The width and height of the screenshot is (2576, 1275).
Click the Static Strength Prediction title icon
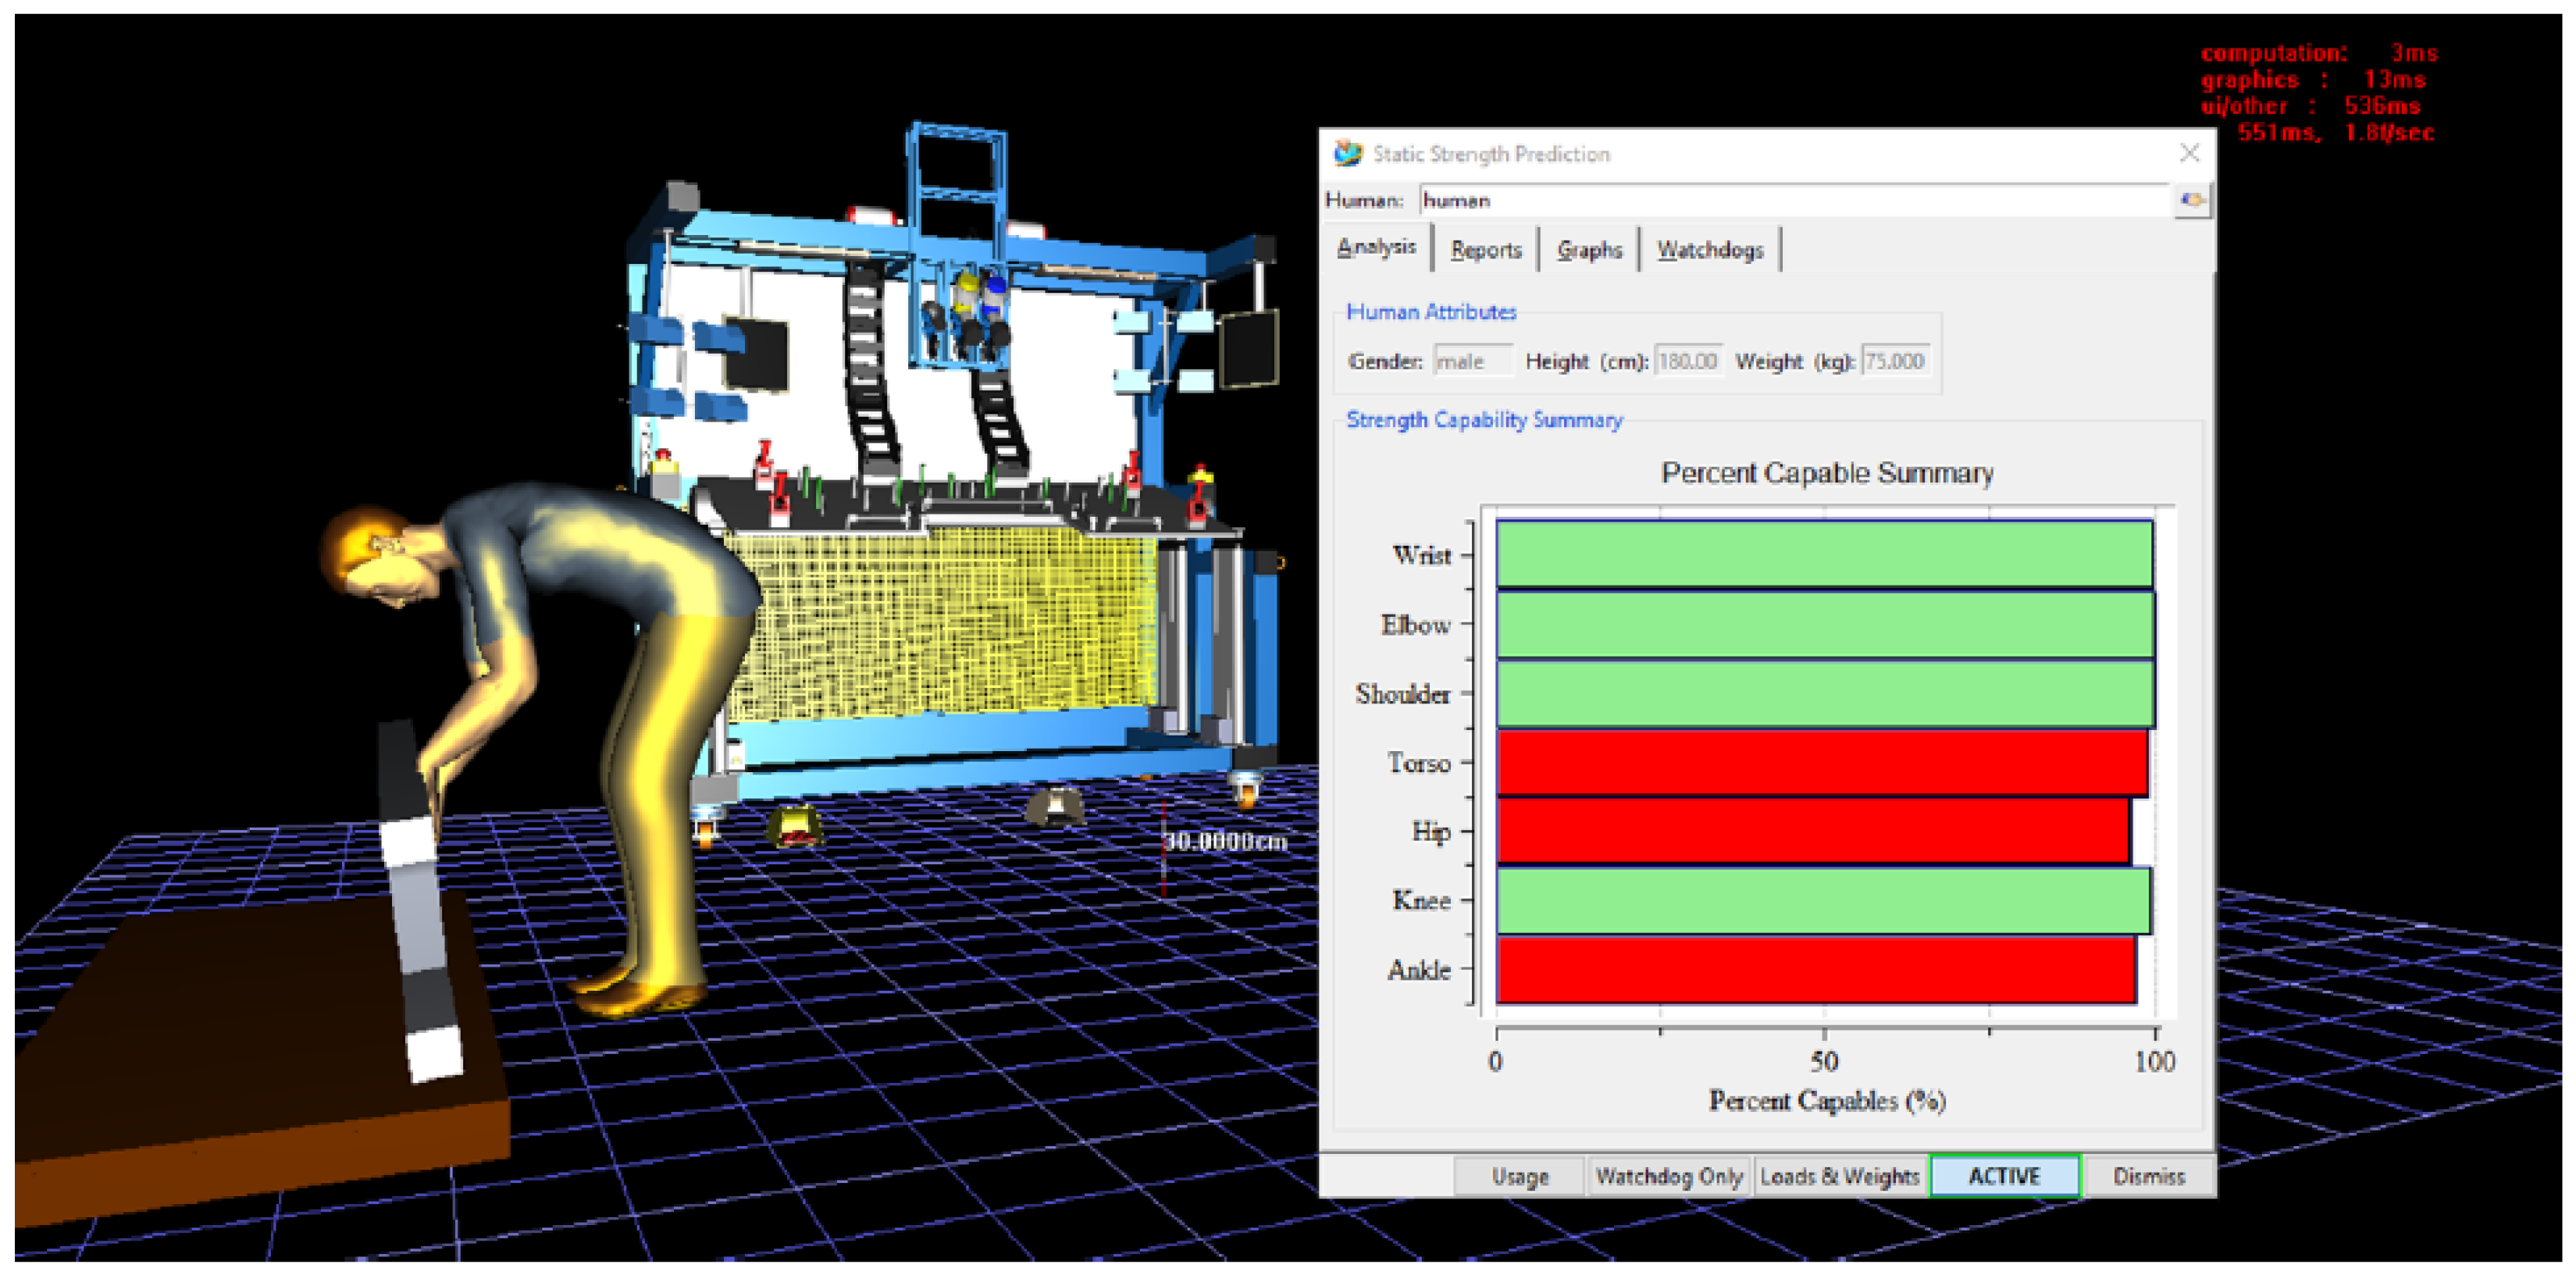click(1348, 153)
